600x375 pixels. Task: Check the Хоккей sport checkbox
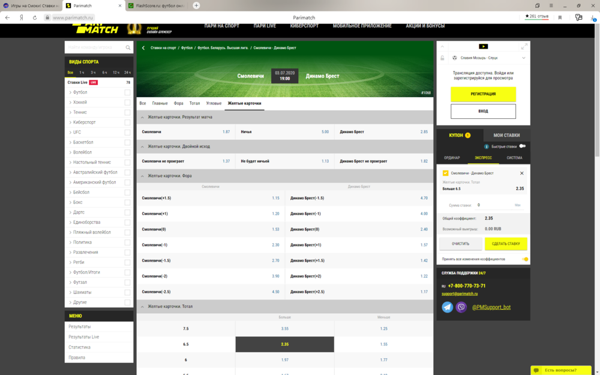coord(127,102)
